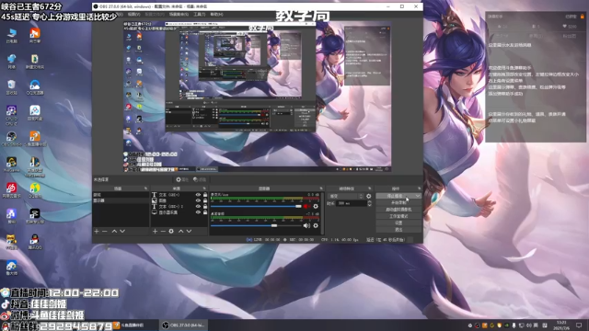The height and width of the screenshot is (331, 589).
Task: Click the Start Recording button in controls
Action: click(x=398, y=202)
